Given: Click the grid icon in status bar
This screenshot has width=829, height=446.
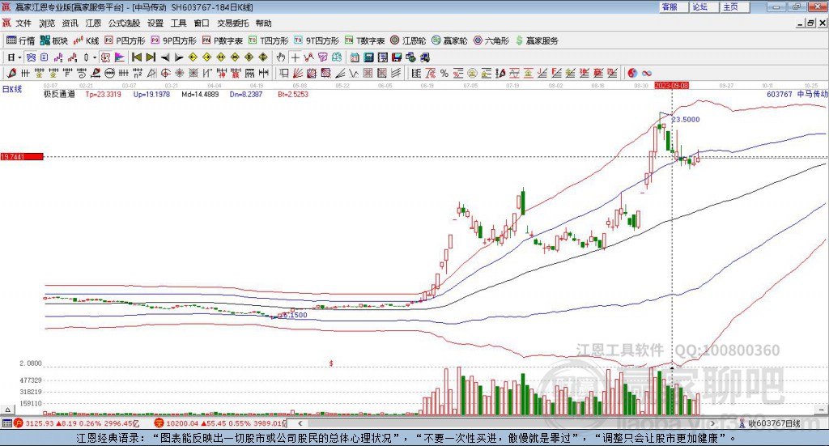Looking at the screenshot, I should coord(6,423).
